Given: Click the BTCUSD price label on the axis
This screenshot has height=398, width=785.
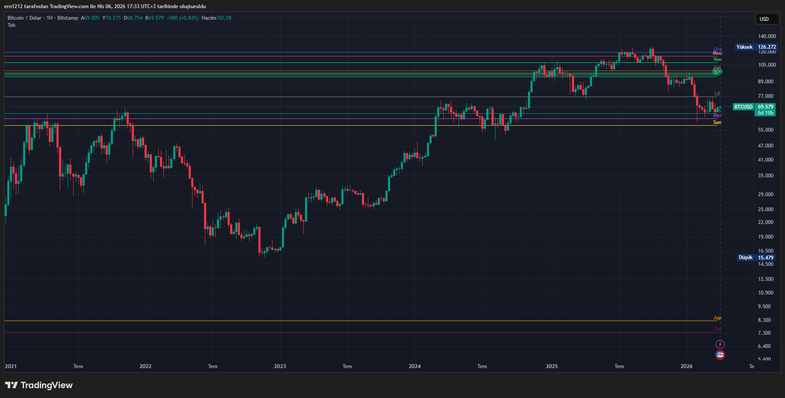Looking at the screenshot, I should 743,107.
